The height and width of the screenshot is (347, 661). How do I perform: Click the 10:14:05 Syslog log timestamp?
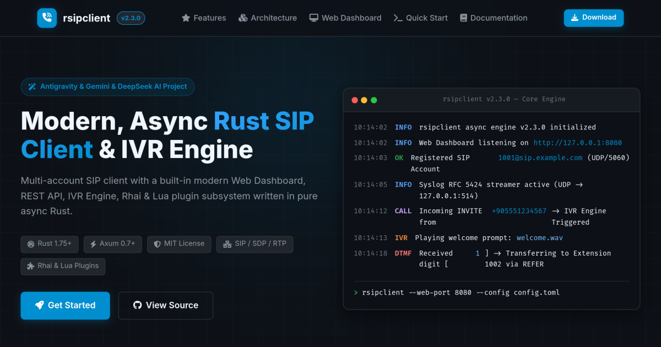coord(371,185)
